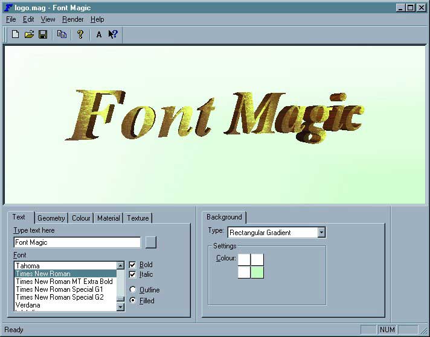430x337 pixels.
Task: Click the yellow question mark About icon
Action: (80, 34)
